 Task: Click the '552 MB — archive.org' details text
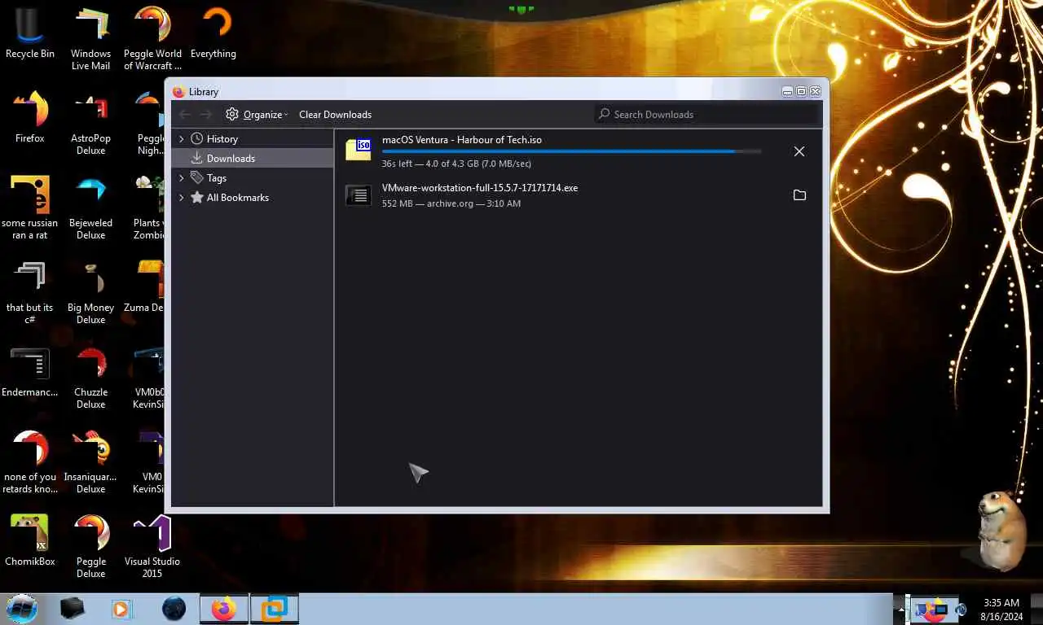pos(451,203)
